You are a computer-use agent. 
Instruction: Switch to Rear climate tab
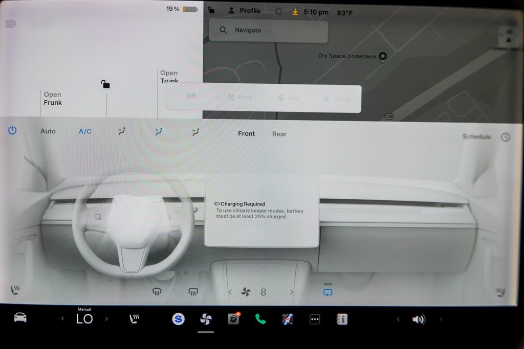pos(279,134)
